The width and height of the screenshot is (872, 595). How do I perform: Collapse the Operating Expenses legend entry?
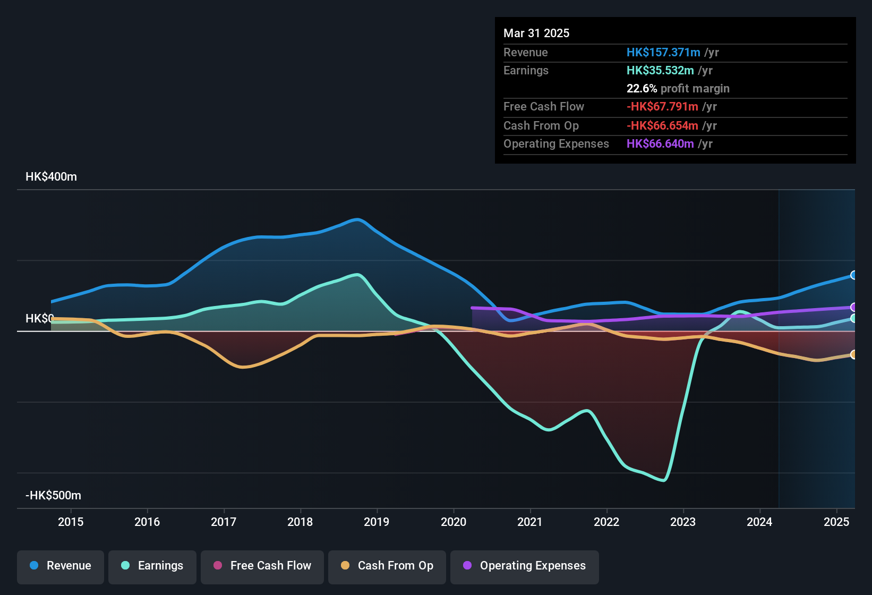pyautogui.click(x=524, y=566)
